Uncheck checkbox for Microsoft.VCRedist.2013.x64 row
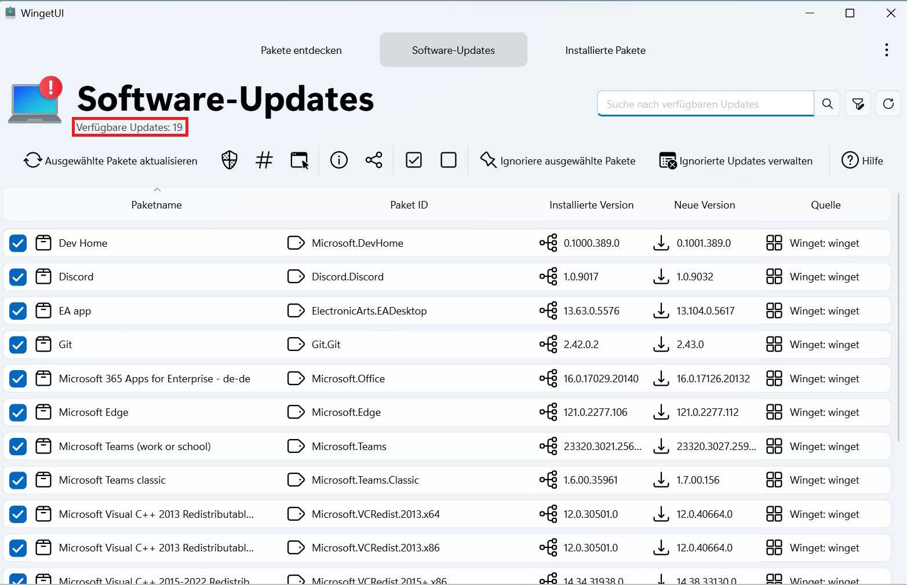This screenshot has height=585, width=907. click(x=18, y=514)
